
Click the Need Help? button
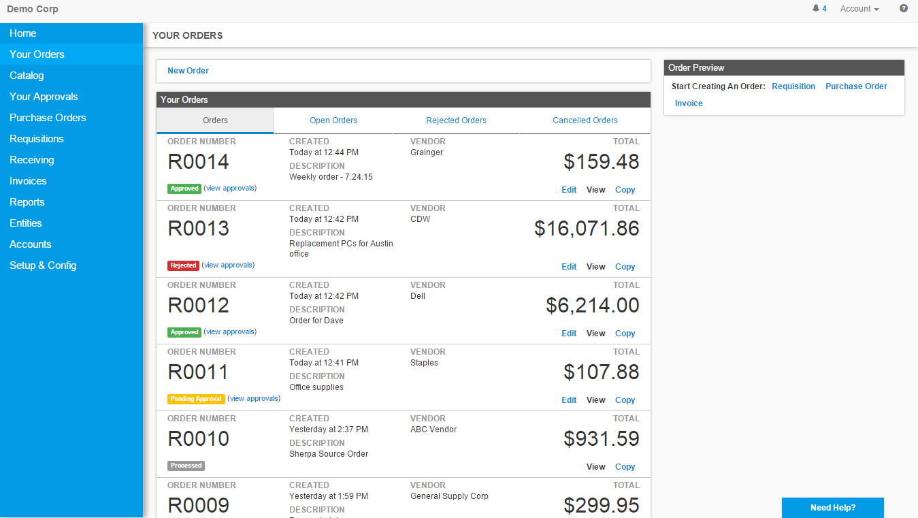833,508
